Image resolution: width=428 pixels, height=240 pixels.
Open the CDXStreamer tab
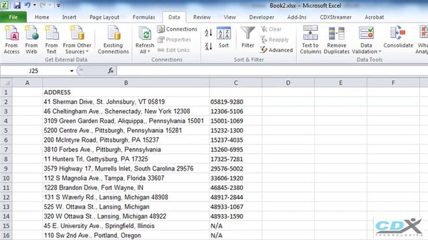336,17
